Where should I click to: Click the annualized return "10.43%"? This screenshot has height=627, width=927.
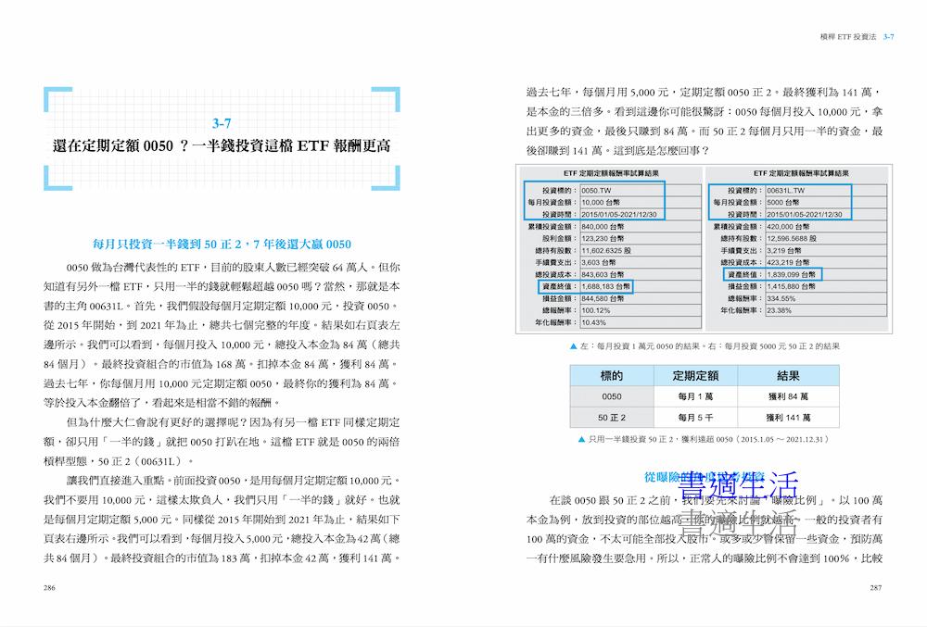coord(593,322)
